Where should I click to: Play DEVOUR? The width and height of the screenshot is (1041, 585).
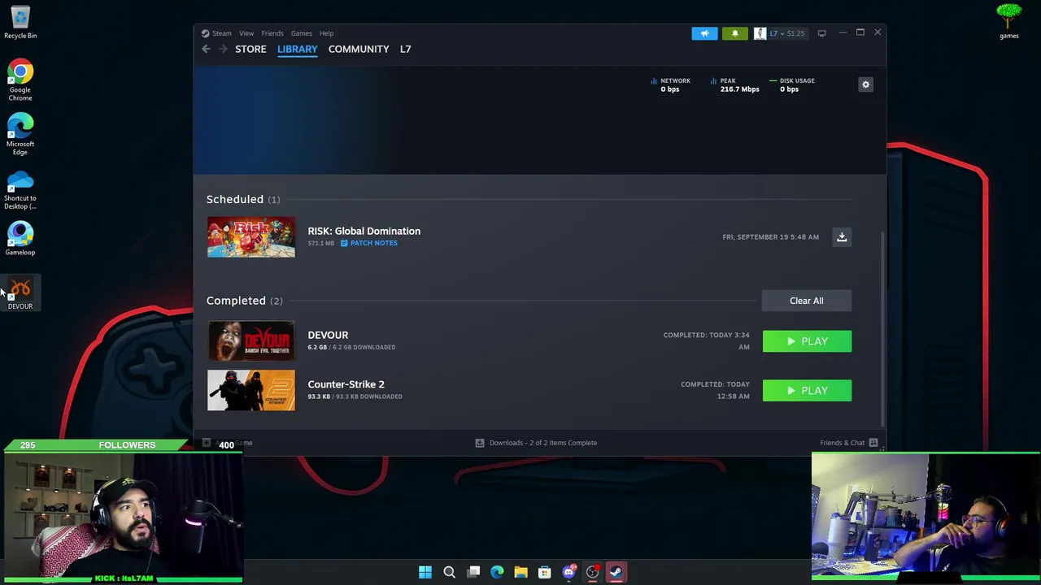pos(807,341)
